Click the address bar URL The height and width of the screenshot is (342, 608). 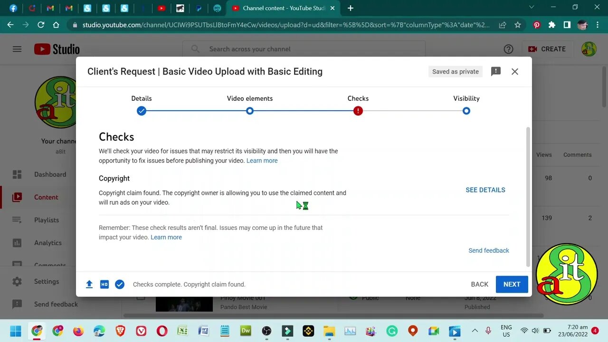tap(285, 25)
